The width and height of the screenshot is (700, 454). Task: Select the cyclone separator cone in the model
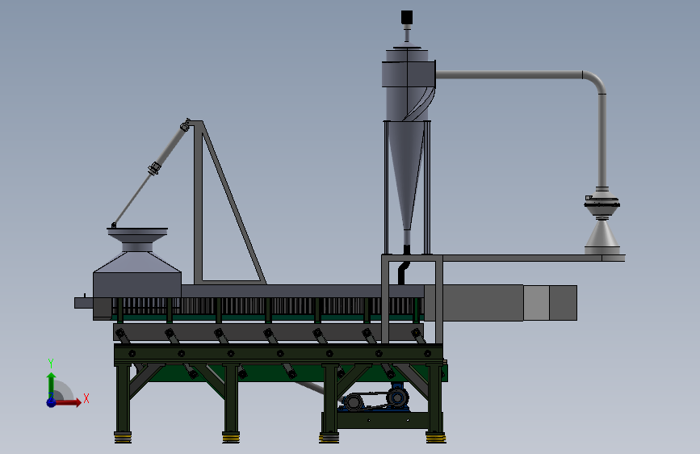(406, 175)
